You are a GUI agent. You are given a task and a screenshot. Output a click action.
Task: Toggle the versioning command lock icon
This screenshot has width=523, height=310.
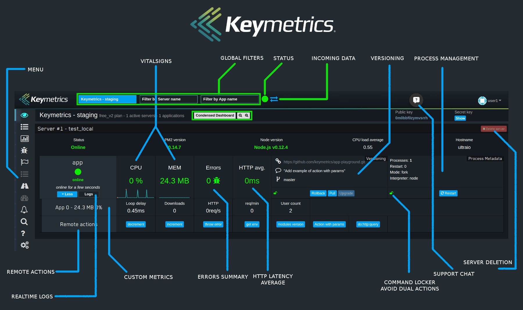(x=275, y=193)
